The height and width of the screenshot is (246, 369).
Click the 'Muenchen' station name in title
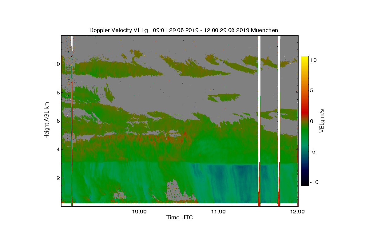click(x=264, y=30)
